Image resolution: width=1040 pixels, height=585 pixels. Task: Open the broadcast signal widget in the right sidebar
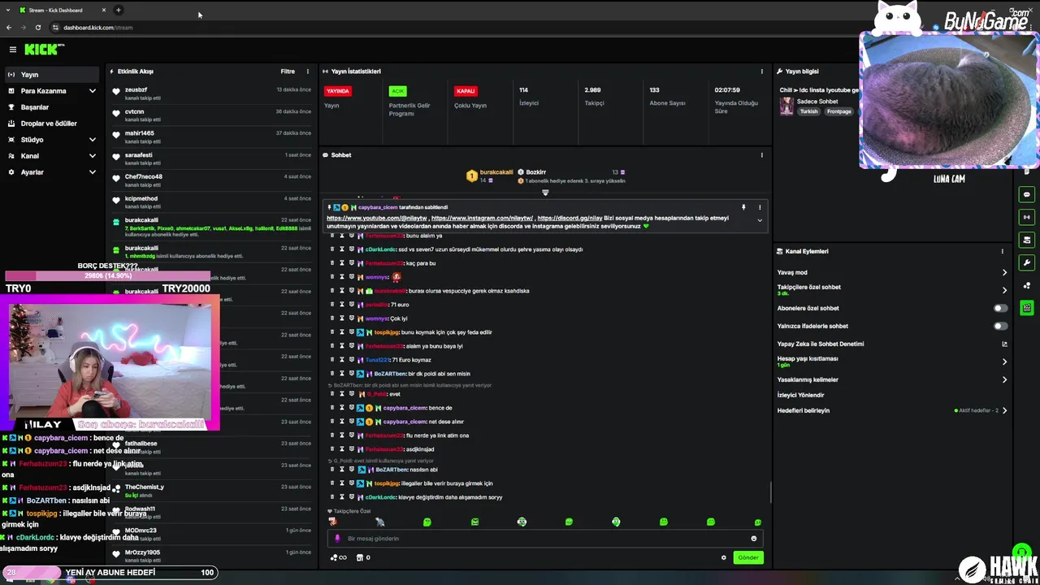[1027, 217]
